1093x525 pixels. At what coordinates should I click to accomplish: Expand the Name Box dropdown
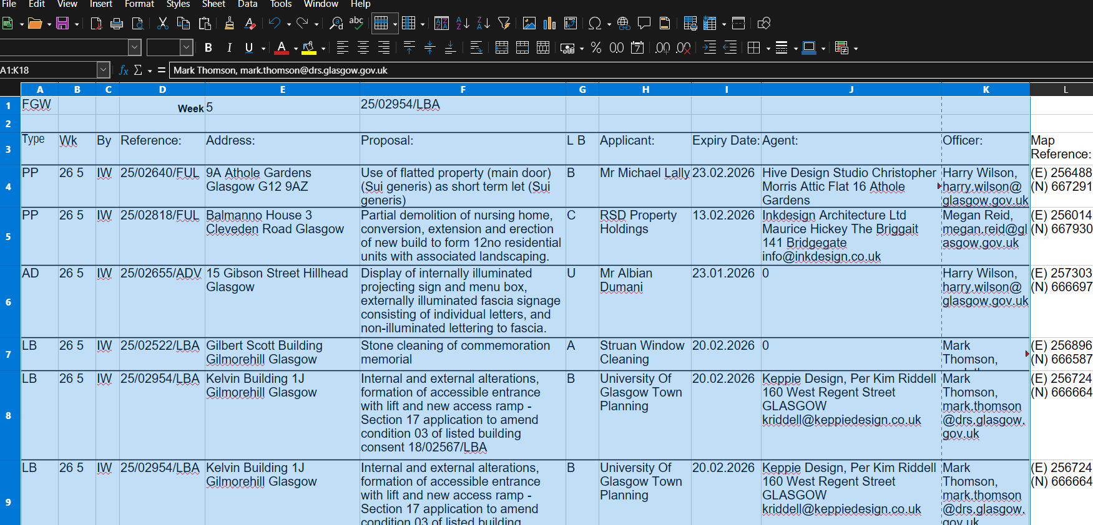pyautogui.click(x=104, y=70)
